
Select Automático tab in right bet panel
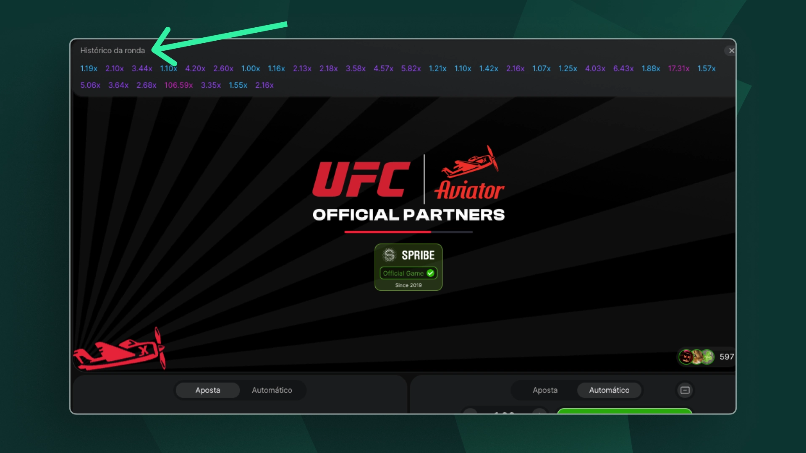click(x=609, y=390)
